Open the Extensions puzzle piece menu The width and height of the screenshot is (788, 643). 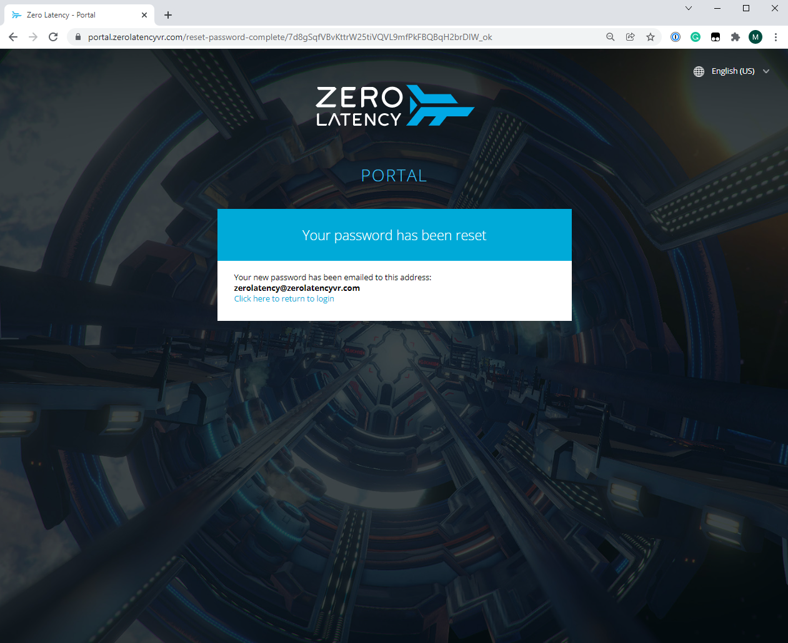click(736, 37)
